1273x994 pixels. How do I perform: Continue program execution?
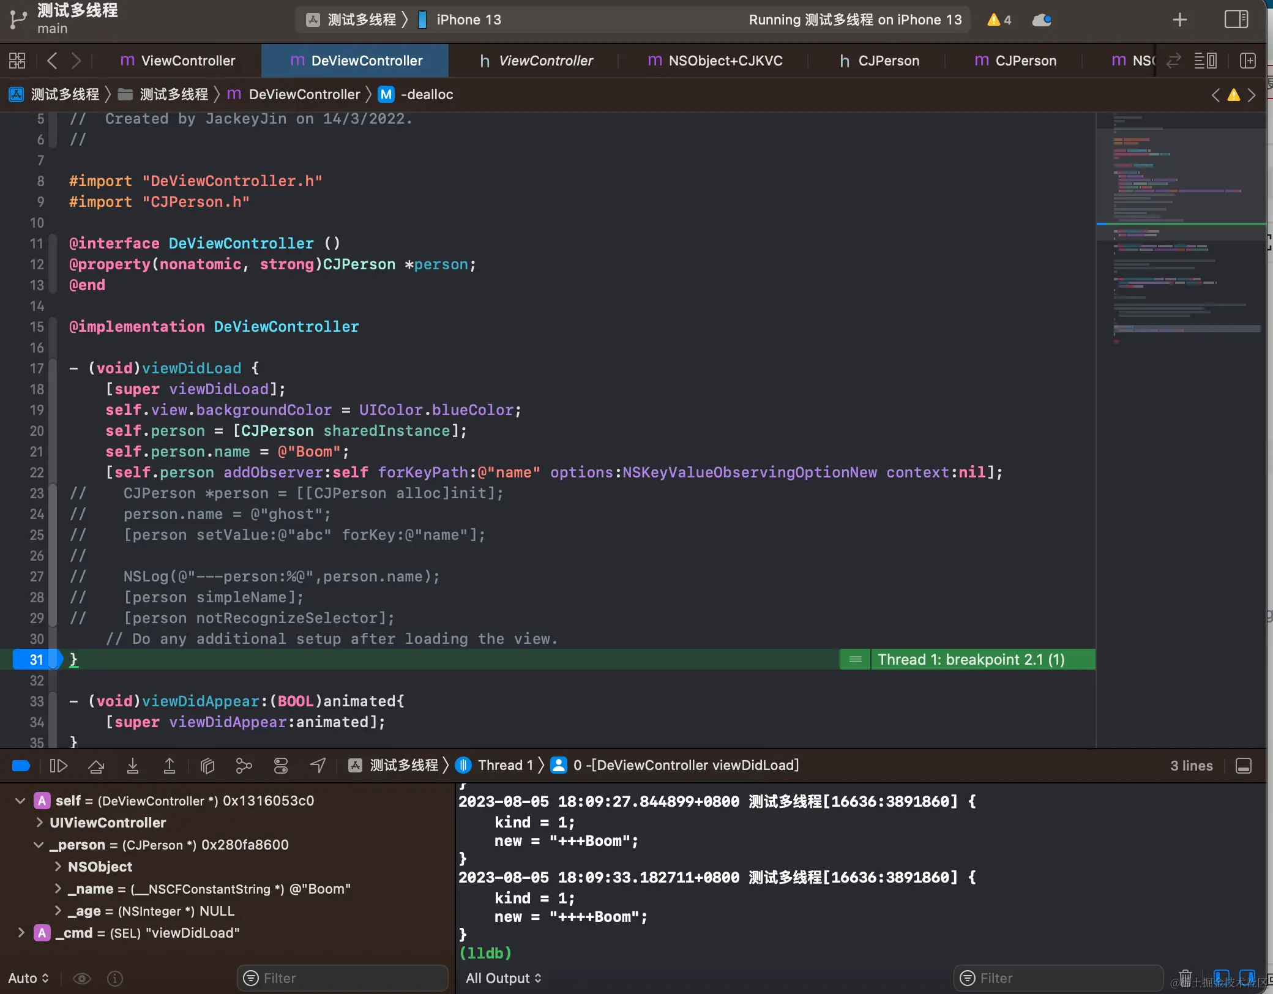(x=59, y=766)
